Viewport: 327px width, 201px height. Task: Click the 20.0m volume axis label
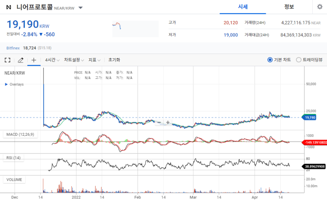click(311, 179)
